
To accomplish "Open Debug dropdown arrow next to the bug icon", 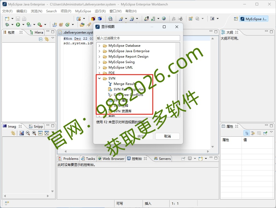I will [12, 25].
